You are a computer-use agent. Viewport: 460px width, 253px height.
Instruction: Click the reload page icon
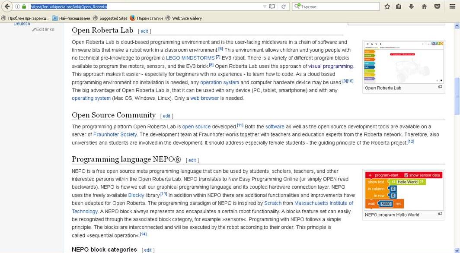[x=284, y=6]
